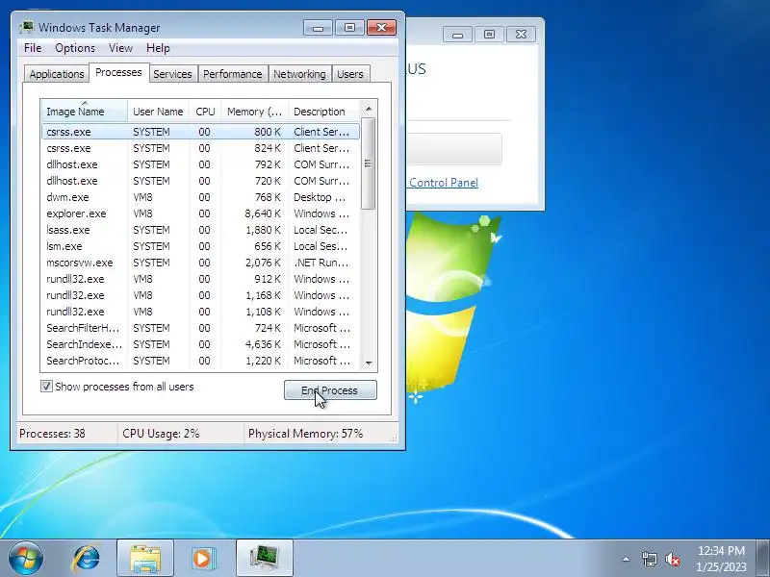The width and height of the screenshot is (770, 577).
Task: Sort by Image Name column header
Action: pos(85,112)
